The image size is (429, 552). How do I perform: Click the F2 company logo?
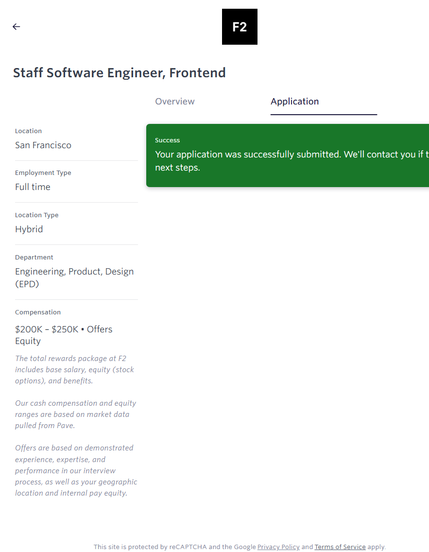click(240, 27)
